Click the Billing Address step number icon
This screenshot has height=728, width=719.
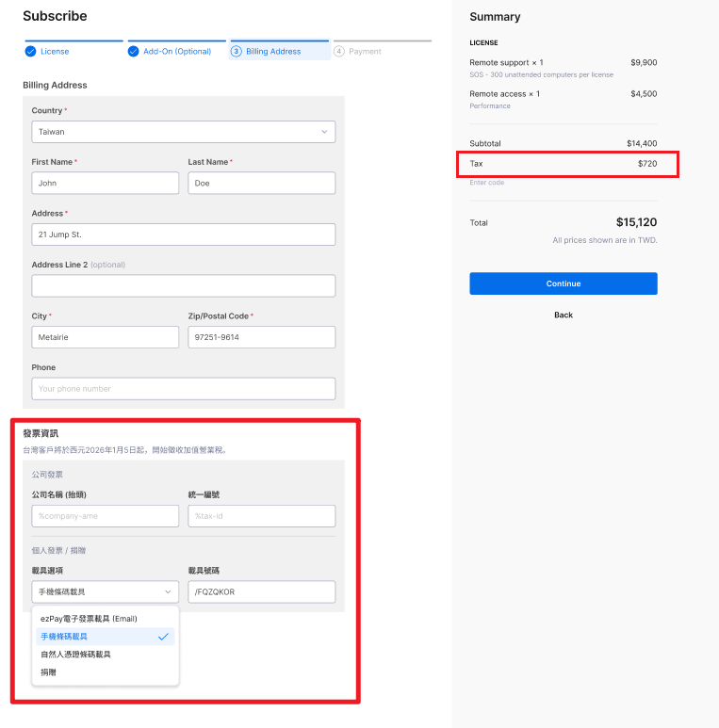tap(236, 52)
